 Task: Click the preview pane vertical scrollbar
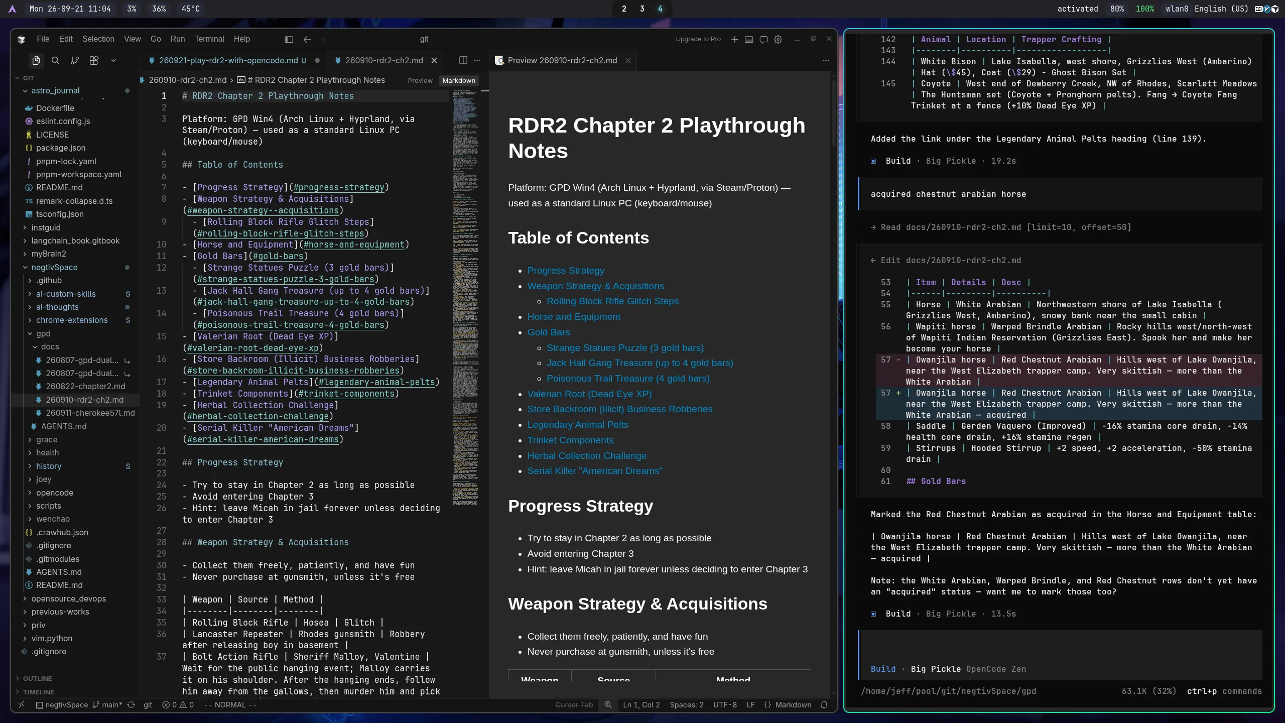pos(834,112)
